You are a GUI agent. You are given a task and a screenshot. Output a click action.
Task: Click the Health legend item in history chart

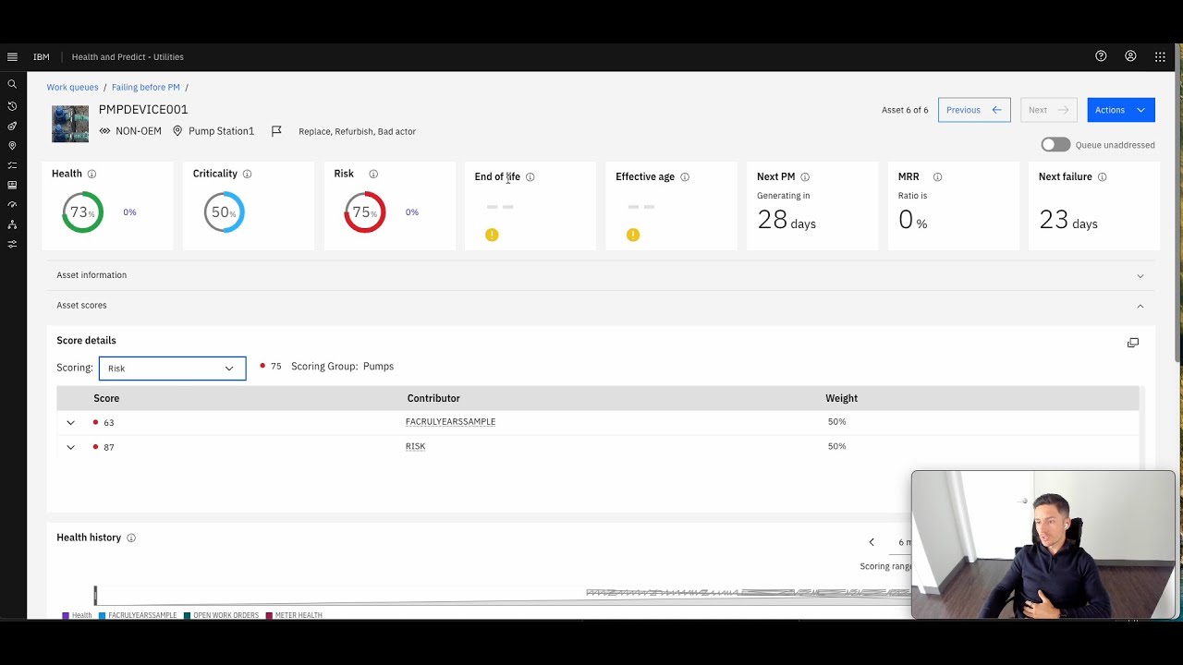(x=77, y=615)
